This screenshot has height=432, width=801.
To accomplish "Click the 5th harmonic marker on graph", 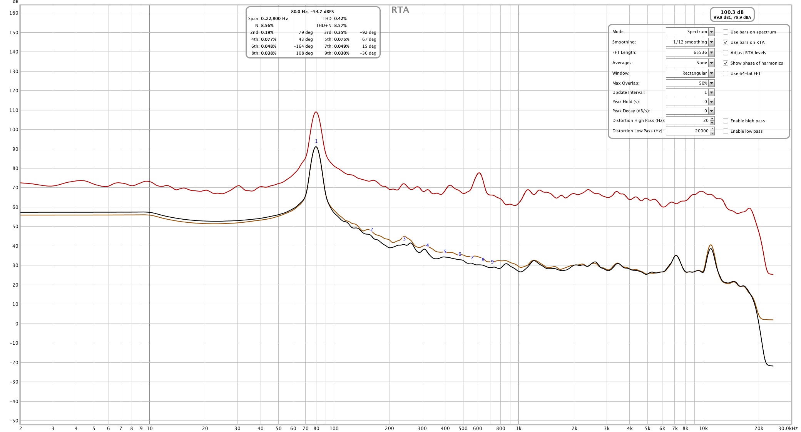I will (445, 252).
